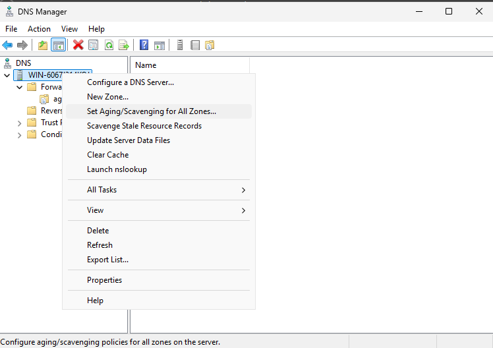
Task: Click the zone icon beside 'ag' entry
Action: tap(44, 99)
